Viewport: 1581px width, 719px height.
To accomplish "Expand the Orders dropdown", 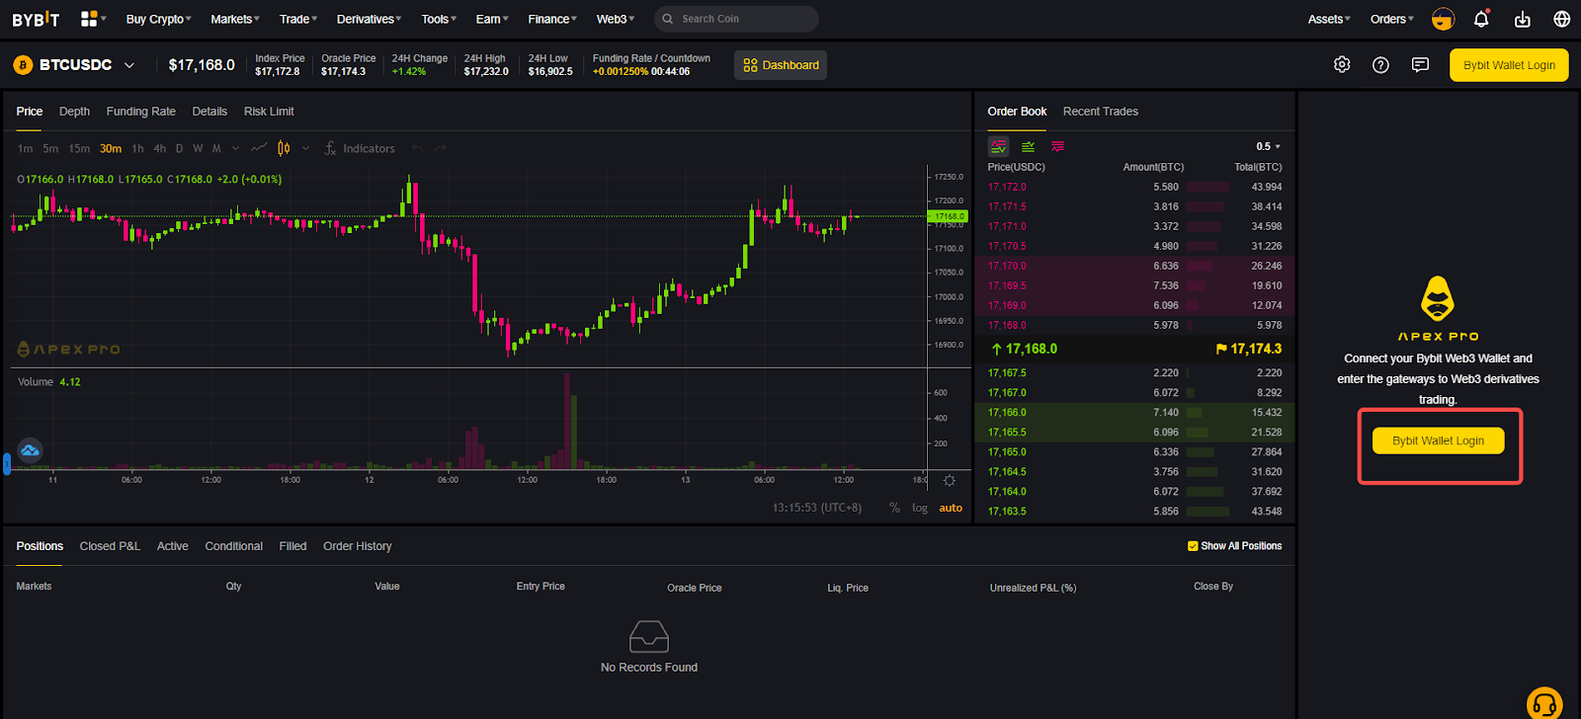I will [1391, 19].
